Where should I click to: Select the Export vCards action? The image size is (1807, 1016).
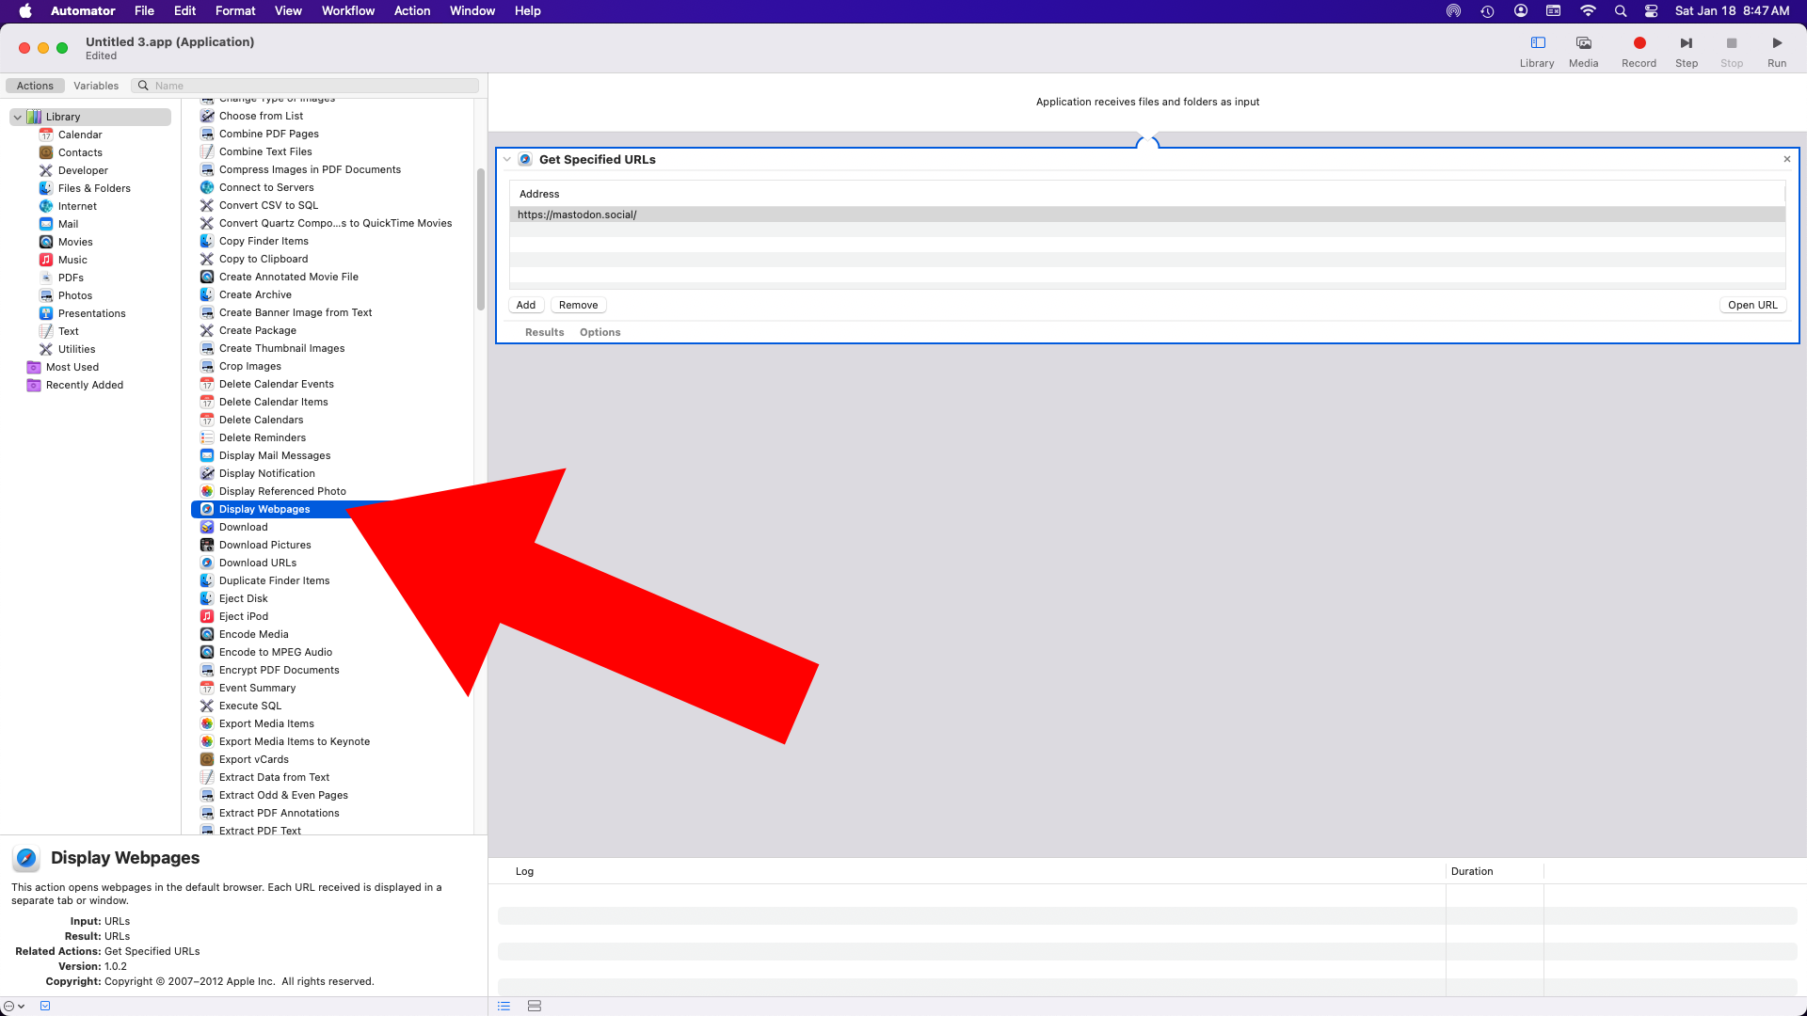253,759
